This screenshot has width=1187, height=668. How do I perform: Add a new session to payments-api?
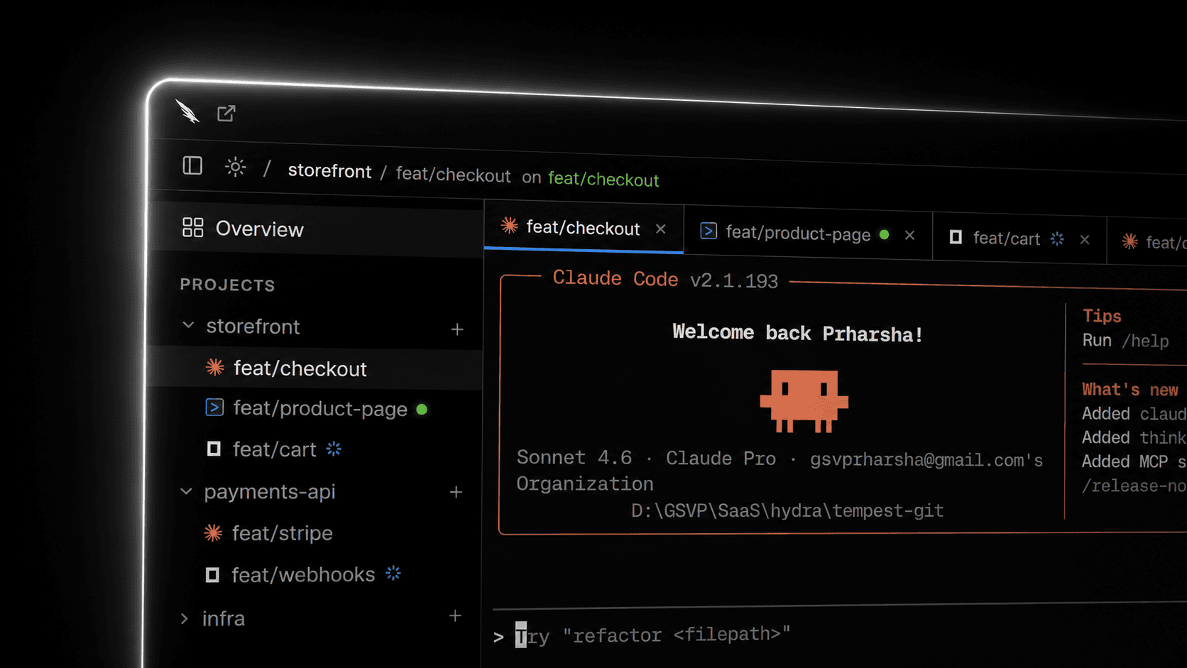click(456, 492)
